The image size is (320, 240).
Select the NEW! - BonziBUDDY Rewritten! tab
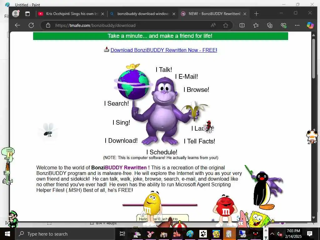213,14
